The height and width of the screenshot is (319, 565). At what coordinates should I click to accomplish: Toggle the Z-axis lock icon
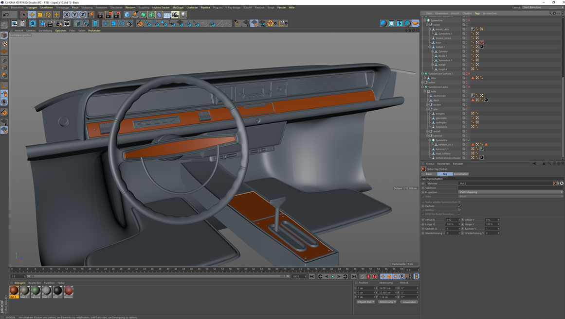83,15
